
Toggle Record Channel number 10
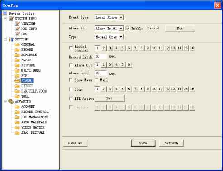(x=154, y=48)
